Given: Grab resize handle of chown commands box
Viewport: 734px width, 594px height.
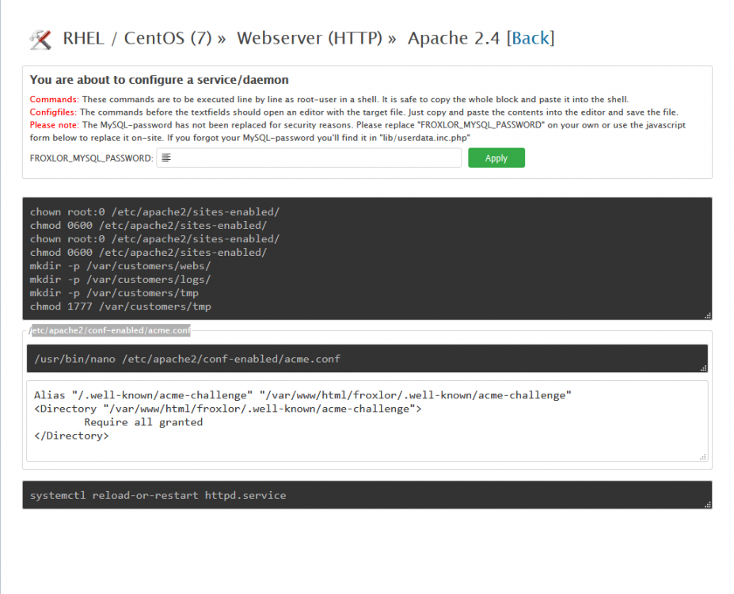Looking at the screenshot, I should (706, 314).
